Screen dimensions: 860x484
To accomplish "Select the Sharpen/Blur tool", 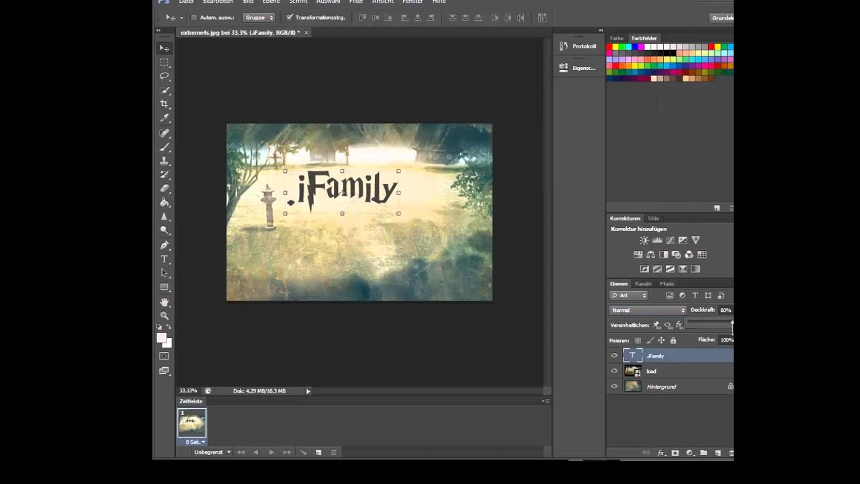I will [165, 217].
